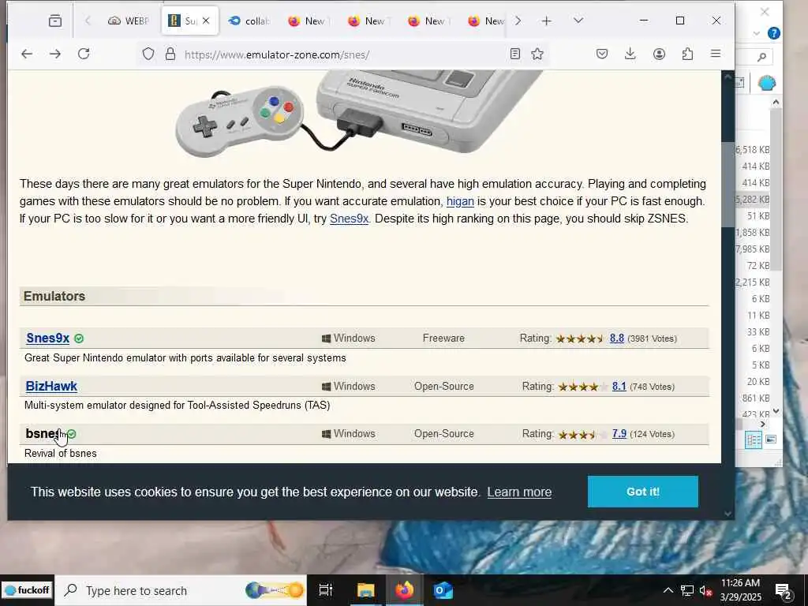Open Firefox application menu

[x=716, y=54]
